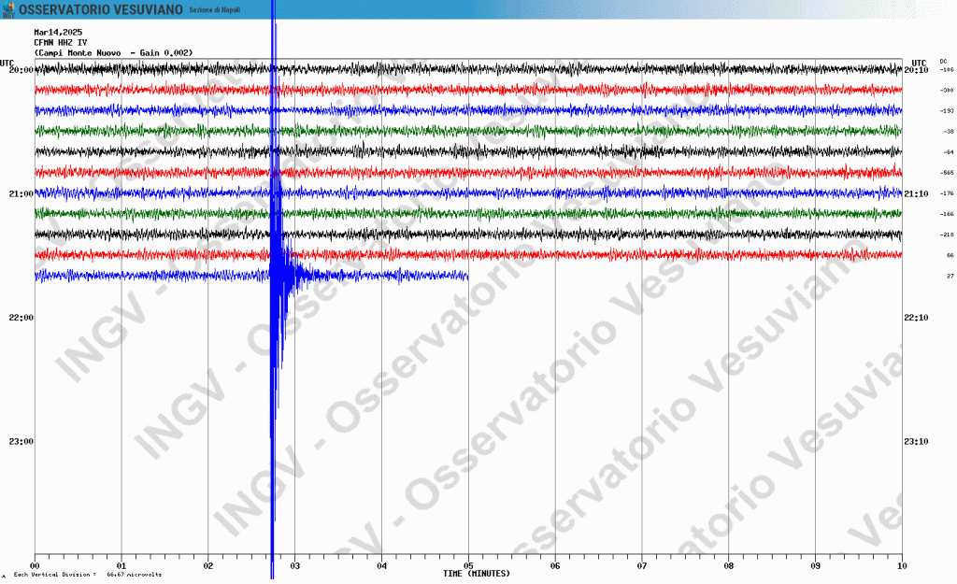Click the DC value '-64'
Viewport: 957px width, 584px height.
click(x=949, y=152)
